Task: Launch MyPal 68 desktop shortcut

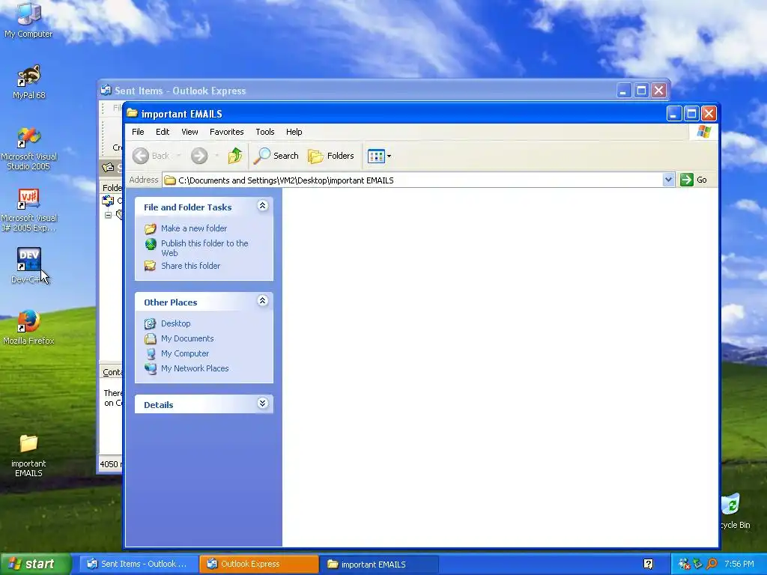Action: (28, 82)
